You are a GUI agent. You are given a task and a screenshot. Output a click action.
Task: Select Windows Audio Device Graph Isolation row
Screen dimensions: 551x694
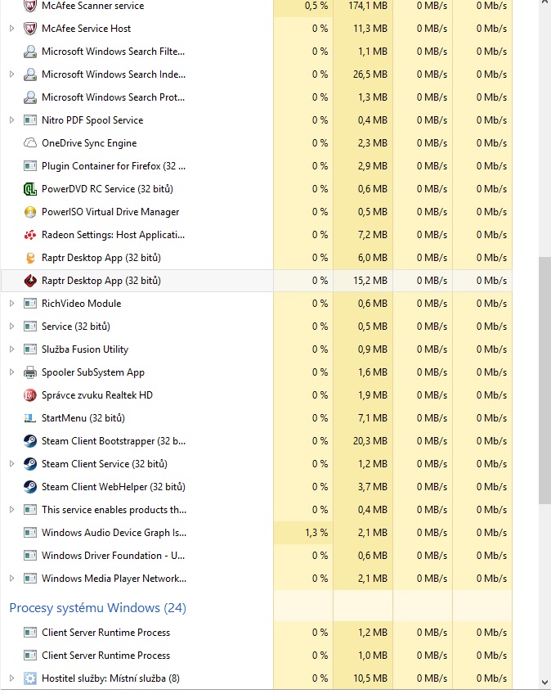[x=114, y=533]
